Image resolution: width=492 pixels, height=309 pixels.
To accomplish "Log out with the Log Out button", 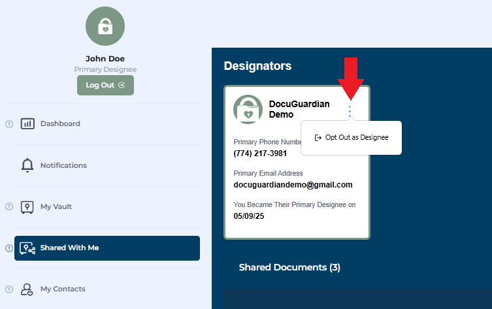I will pyautogui.click(x=105, y=85).
